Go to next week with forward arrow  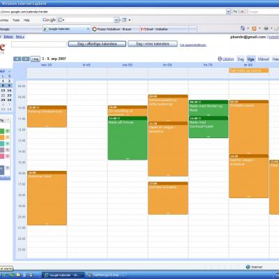click(26, 59)
